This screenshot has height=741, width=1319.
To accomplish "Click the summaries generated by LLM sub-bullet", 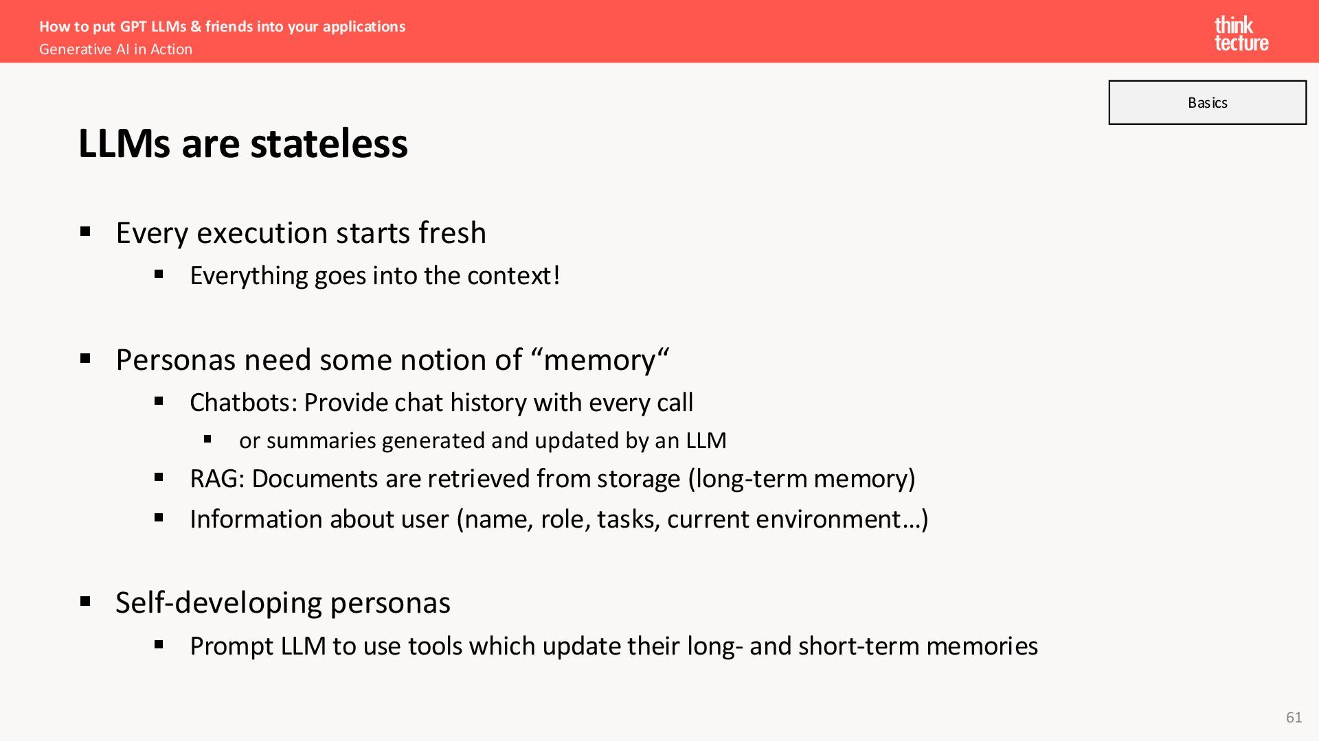I will (482, 440).
